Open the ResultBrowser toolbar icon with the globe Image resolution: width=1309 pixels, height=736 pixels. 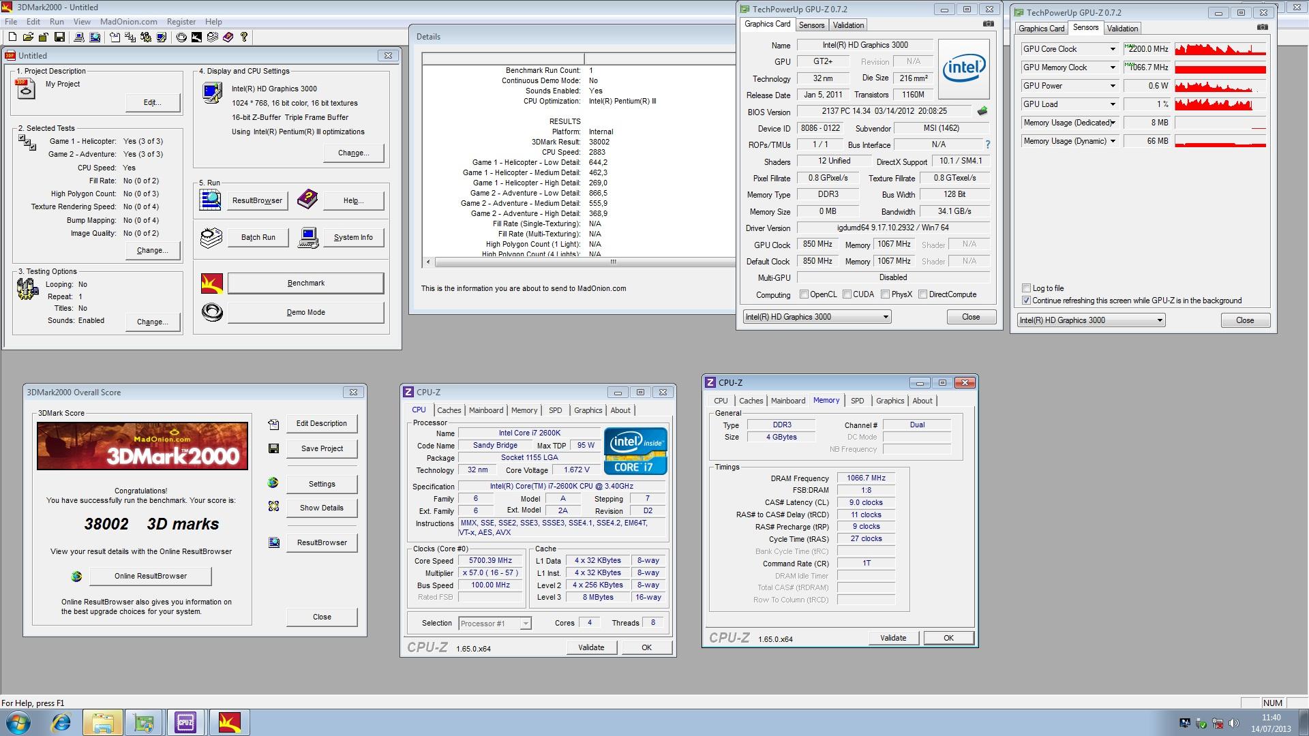pyautogui.click(x=95, y=37)
